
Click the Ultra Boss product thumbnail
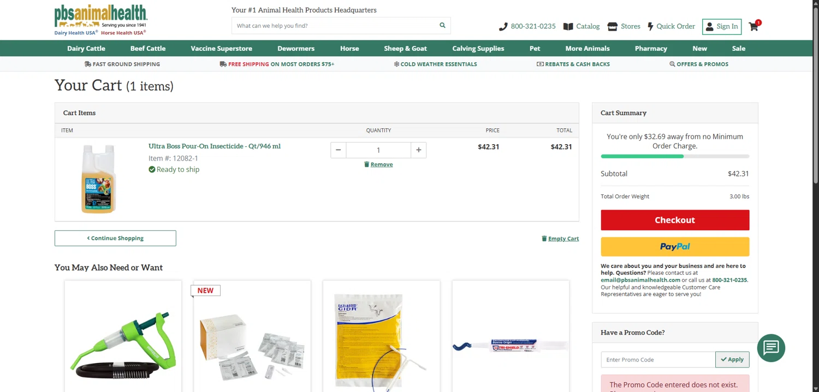pyautogui.click(x=99, y=179)
